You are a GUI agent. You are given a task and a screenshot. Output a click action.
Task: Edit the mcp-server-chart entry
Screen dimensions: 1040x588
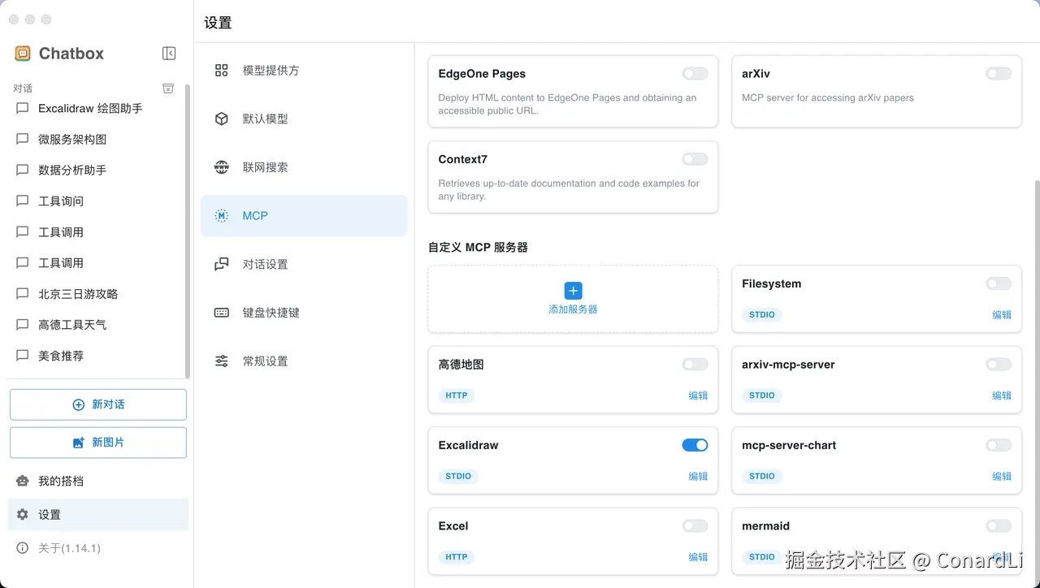[x=1002, y=476]
